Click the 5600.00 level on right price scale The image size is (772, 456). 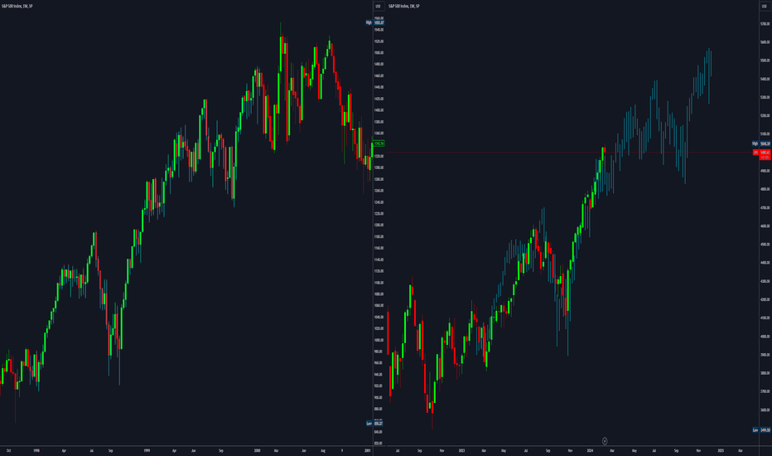click(x=765, y=42)
